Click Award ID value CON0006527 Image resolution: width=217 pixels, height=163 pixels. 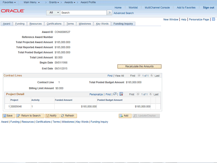[x=62, y=32]
